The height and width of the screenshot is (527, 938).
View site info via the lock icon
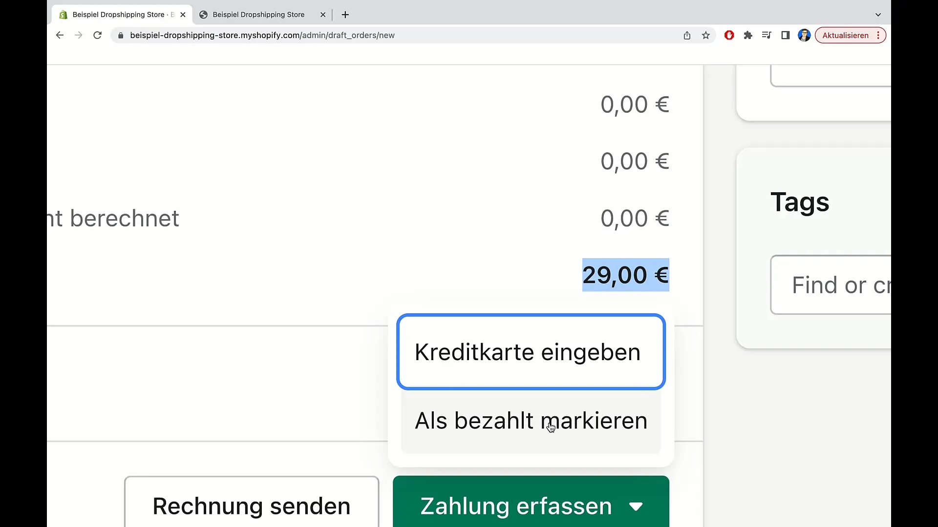[121, 35]
